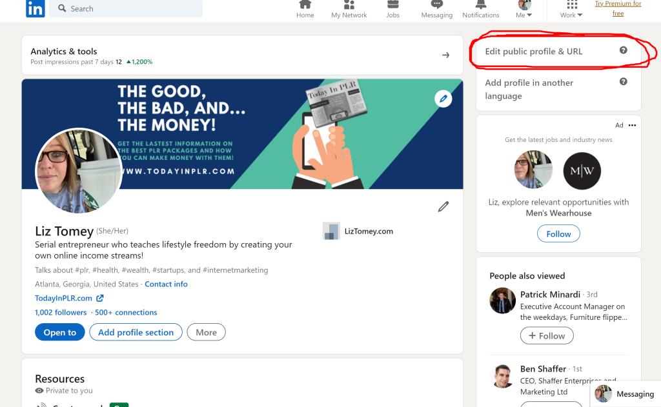The height and width of the screenshot is (407, 661).
Task: Expand the Work dropdown menu
Action: click(x=571, y=15)
